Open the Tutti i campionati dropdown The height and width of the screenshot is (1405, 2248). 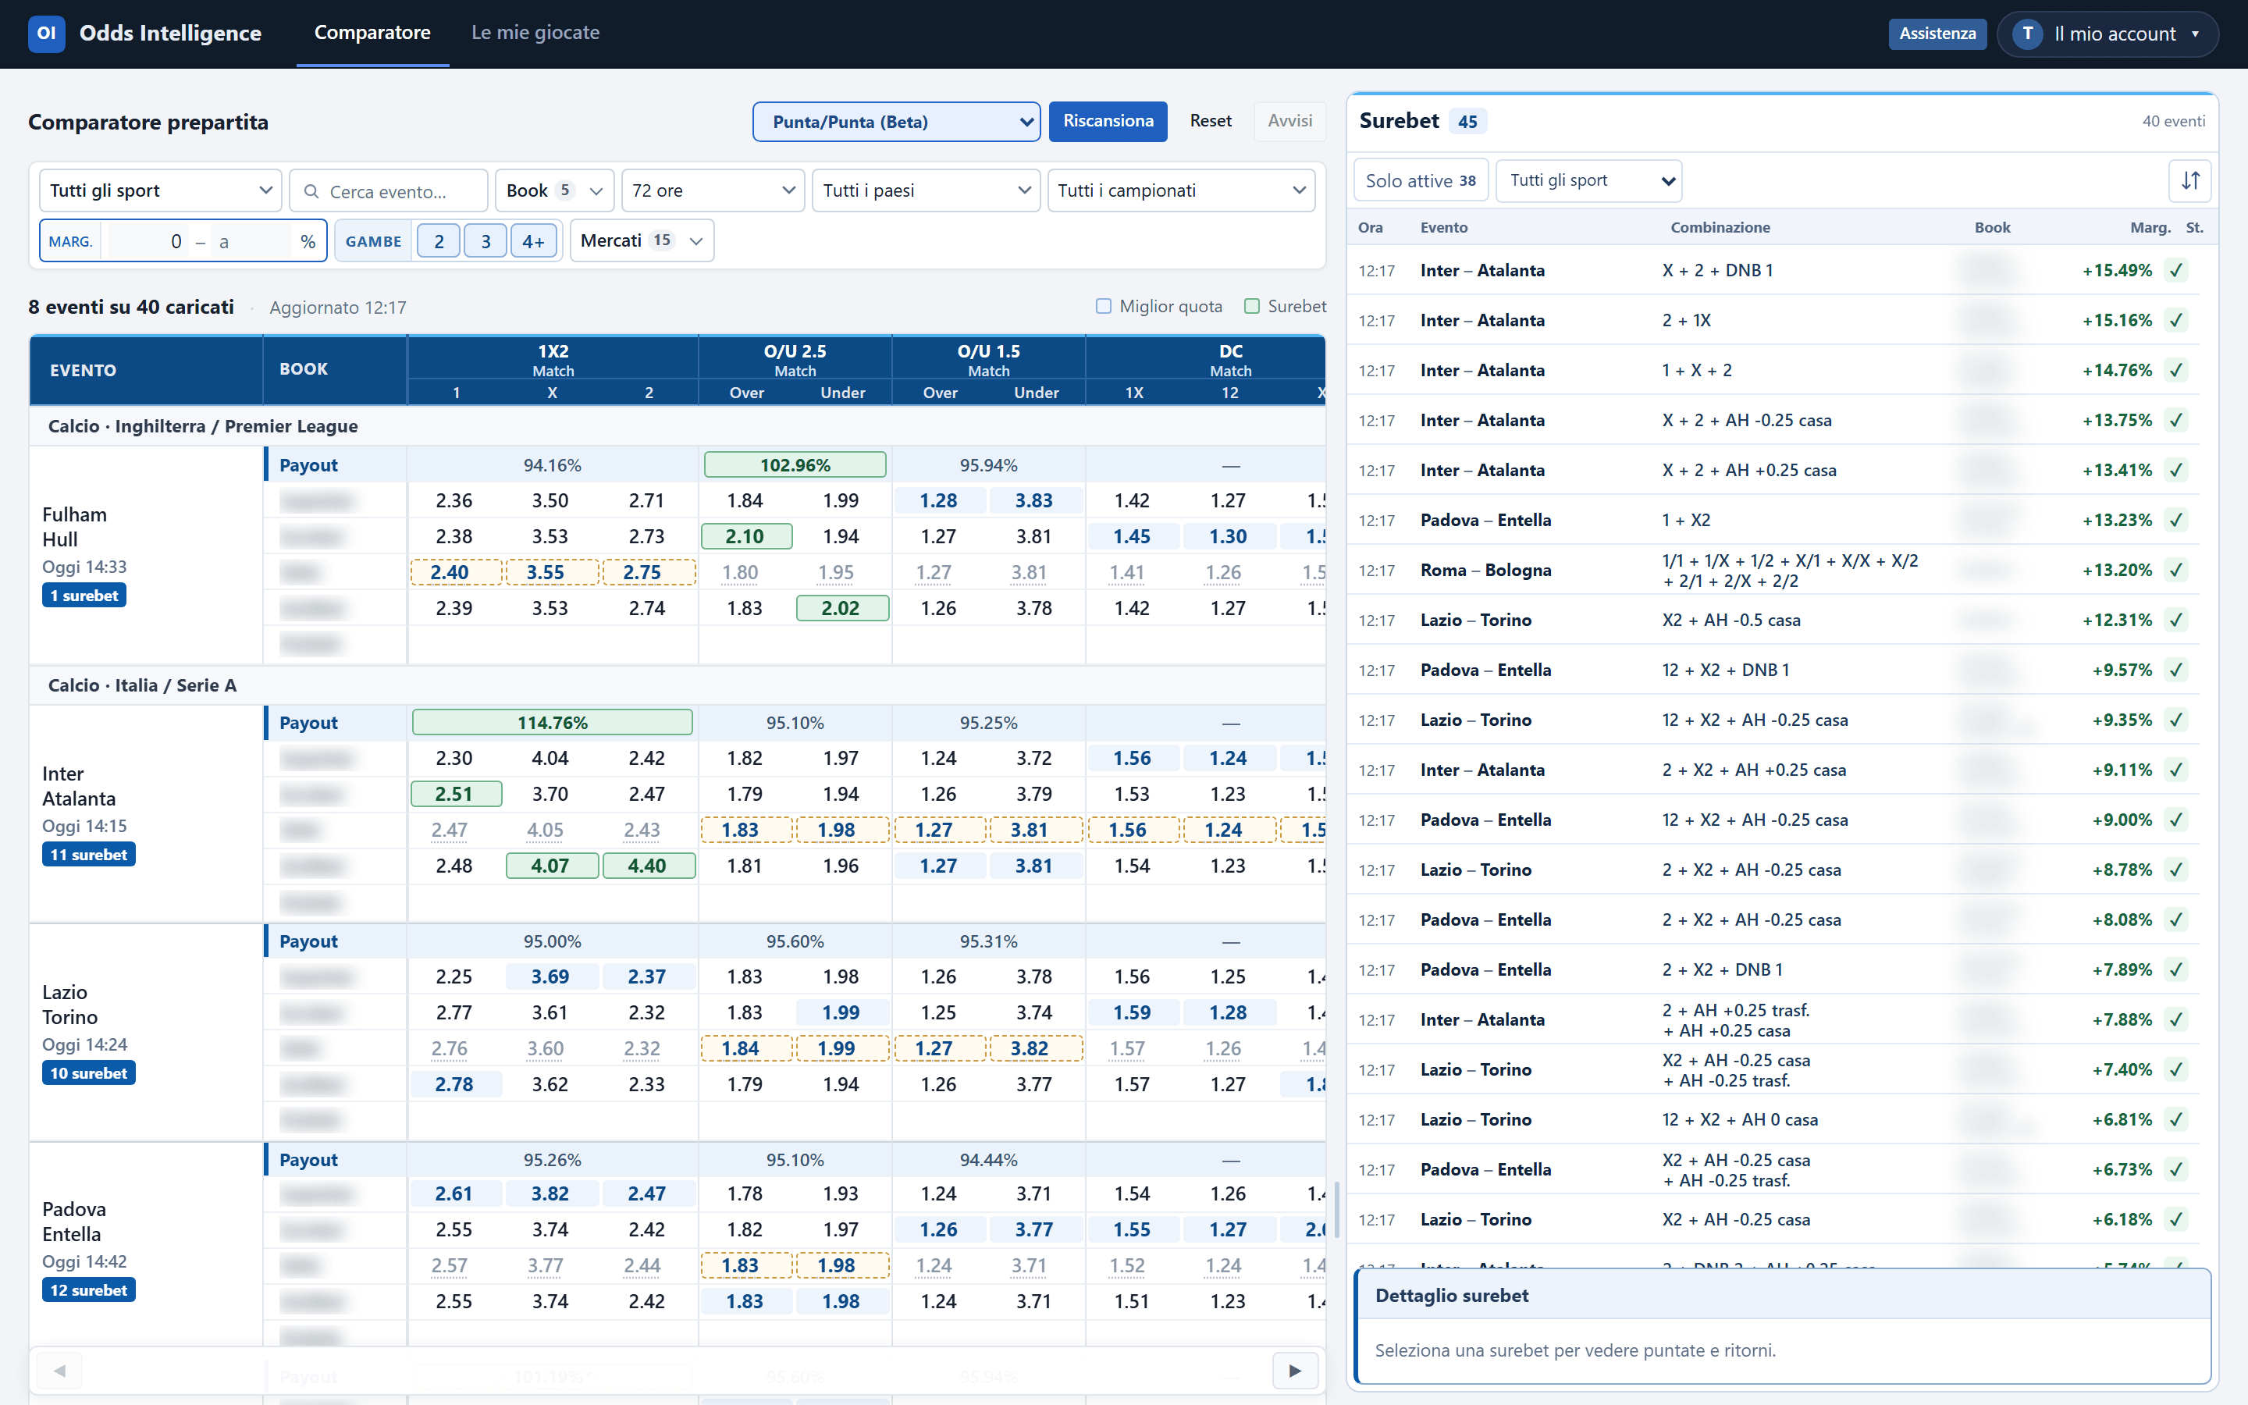(x=1181, y=190)
